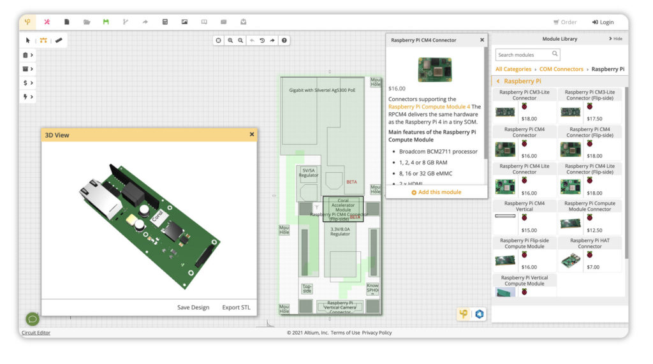Screen dimensions: 653x364
Task: Save design with the green disk icon
Action: tap(106, 22)
